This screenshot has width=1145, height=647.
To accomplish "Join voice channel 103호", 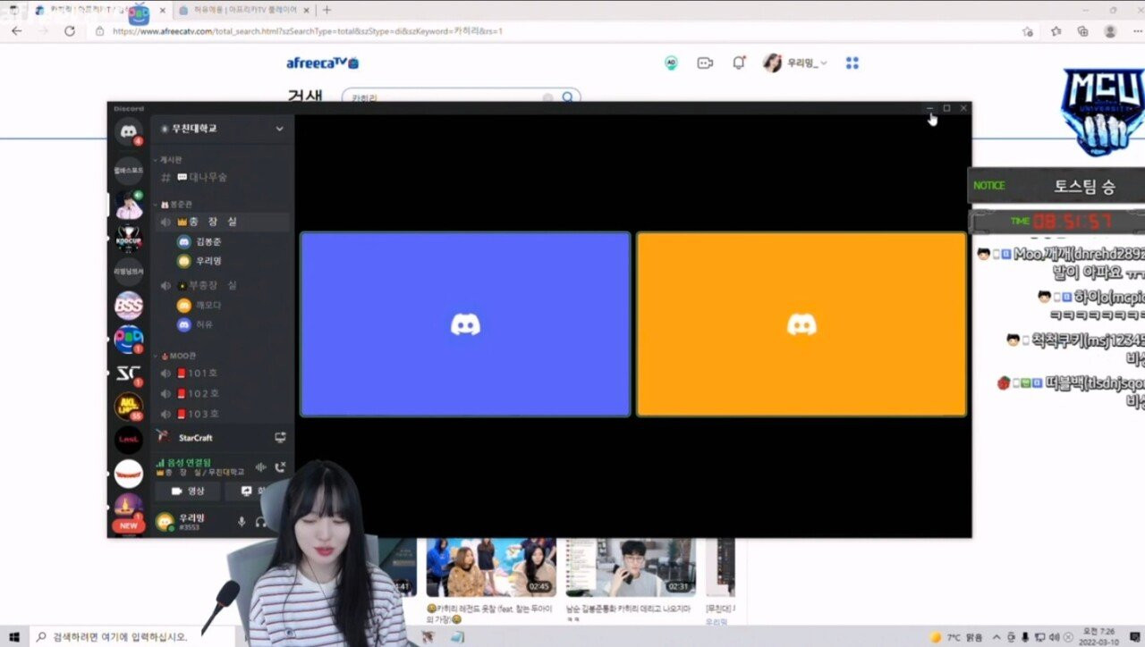I will (x=222, y=414).
